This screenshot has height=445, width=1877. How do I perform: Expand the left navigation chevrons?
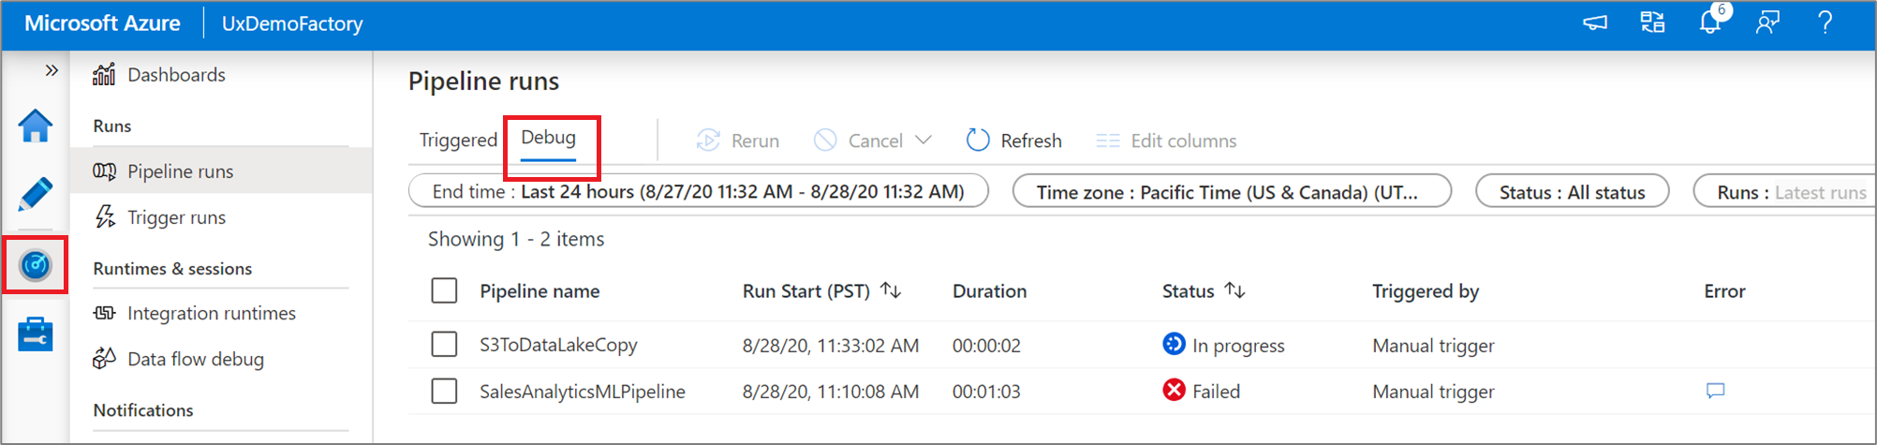coord(52,70)
